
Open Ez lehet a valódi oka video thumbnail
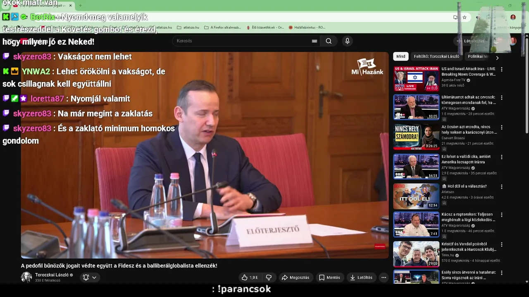coord(416,167)
